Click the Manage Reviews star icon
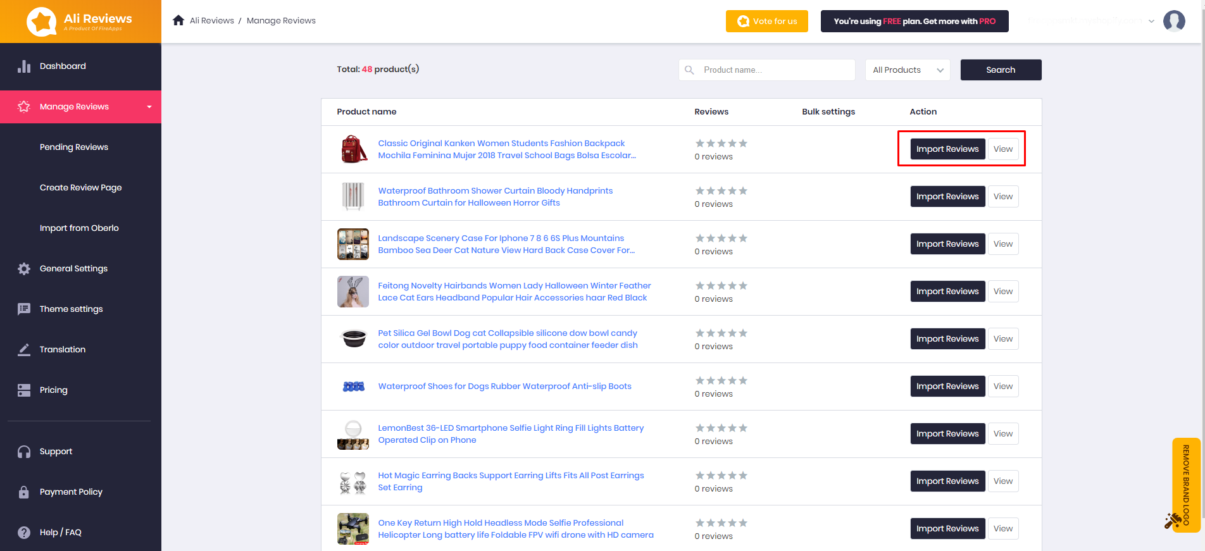1205x551 pixels. 24,106
